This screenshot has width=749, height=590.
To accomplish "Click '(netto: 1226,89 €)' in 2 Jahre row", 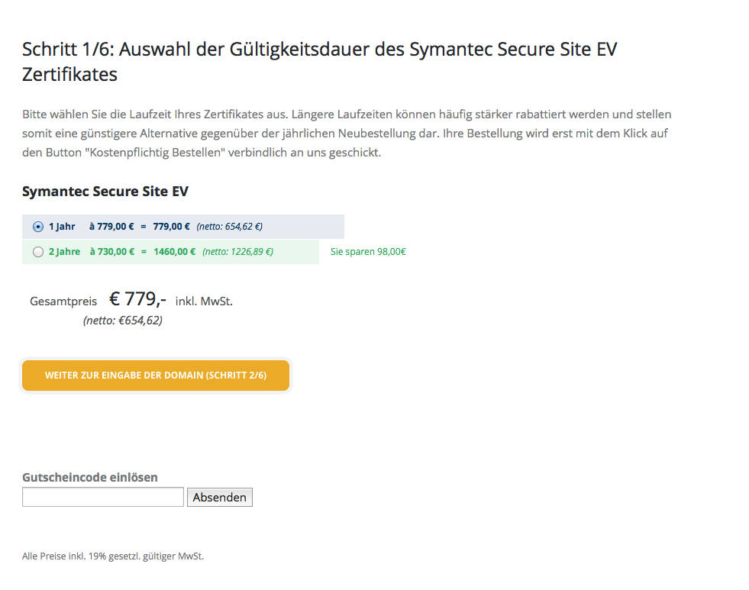I will tap(237, 252).
